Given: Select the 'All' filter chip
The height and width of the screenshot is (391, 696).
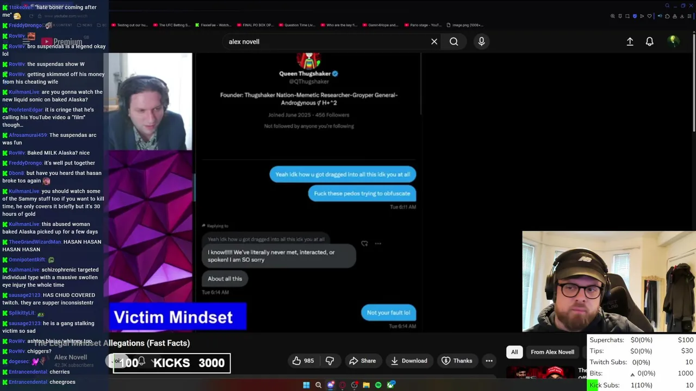Looking at the screenshot, I should [514, 352].
